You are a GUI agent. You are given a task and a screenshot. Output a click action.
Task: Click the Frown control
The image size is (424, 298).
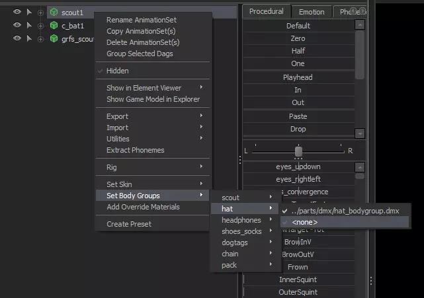click(318, 267)
